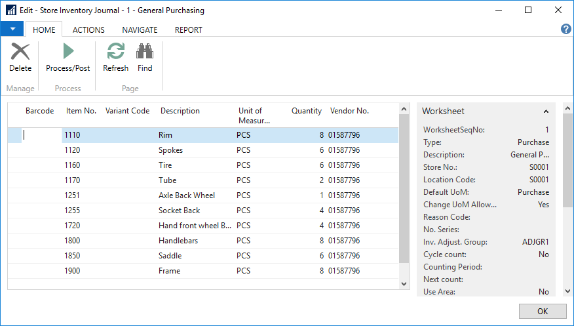The width and height of the screenshot is (574, 326).
Task: Click the Dynamics NAV app icon in title bar
Action: point(10,10)
